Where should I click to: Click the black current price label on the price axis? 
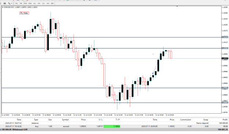tap(225, 59)
